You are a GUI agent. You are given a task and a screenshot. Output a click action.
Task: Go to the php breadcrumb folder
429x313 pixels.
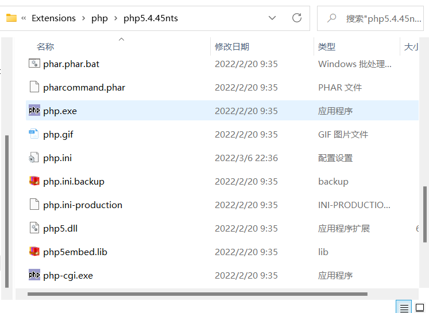coord(99,18)
